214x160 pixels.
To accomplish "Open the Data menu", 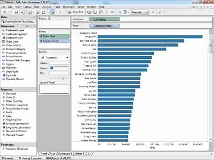I will click(37, 7).
